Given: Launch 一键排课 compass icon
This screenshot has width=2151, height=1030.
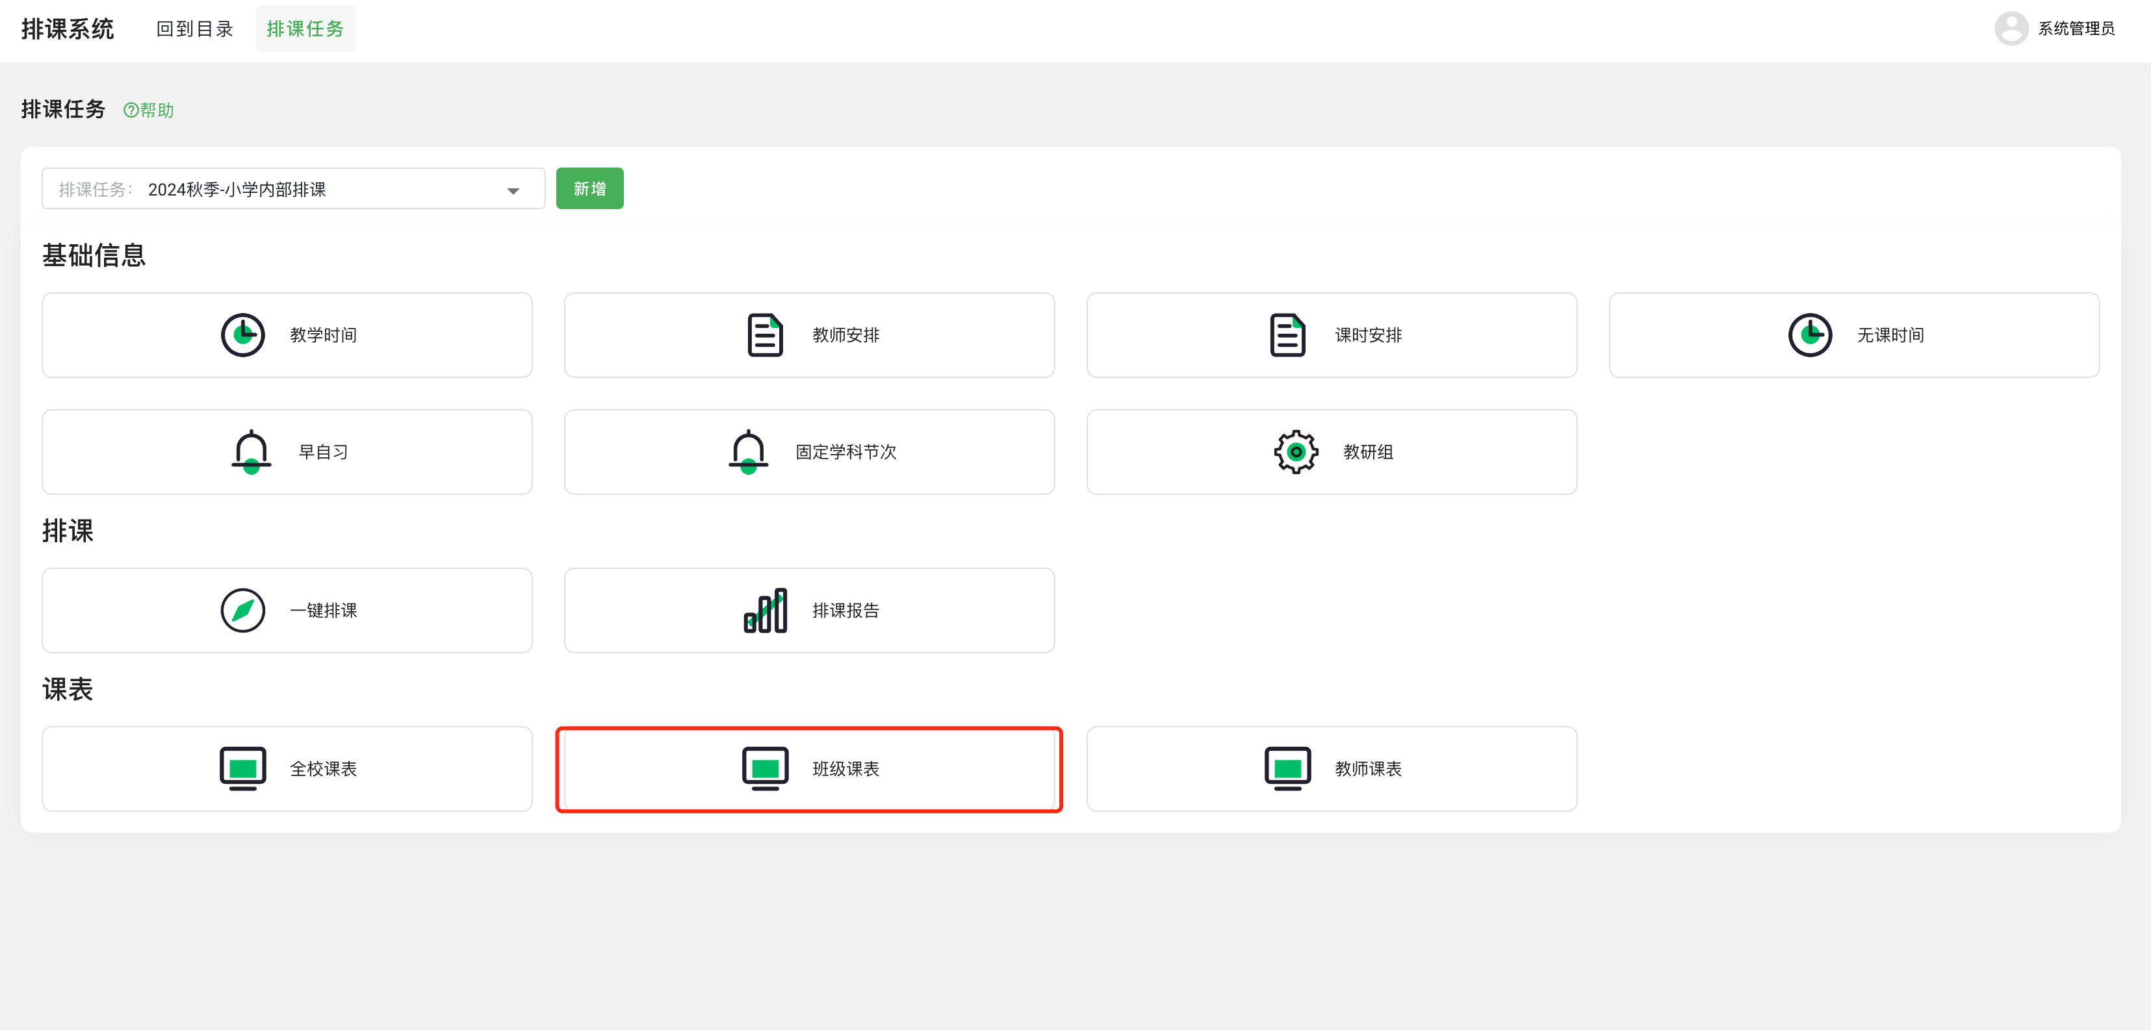Looking at the screenshot, I should coord(242,610).
